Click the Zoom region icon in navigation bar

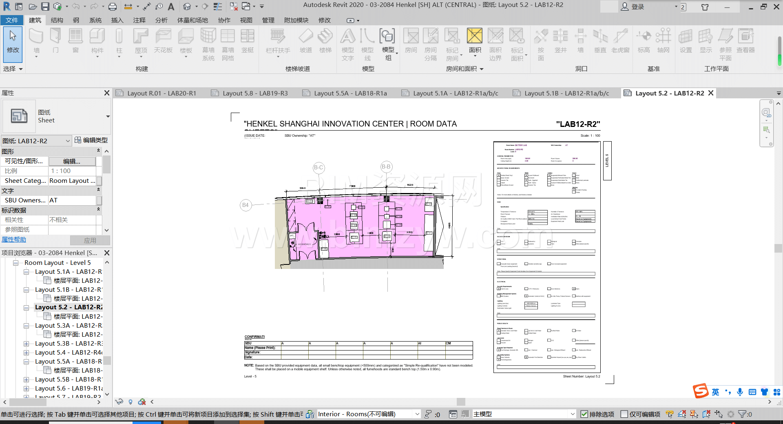766,130
